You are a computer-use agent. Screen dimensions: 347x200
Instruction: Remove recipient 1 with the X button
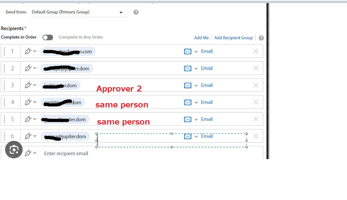(x=256, y=51)
